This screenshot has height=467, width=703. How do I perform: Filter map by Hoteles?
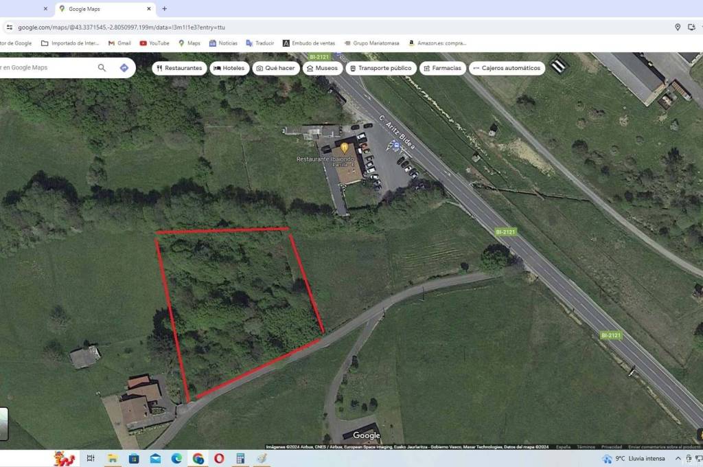point(229,68)
